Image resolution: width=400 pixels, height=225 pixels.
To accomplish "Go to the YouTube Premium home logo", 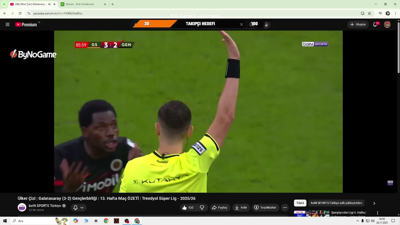I will [x=26, y=24].
